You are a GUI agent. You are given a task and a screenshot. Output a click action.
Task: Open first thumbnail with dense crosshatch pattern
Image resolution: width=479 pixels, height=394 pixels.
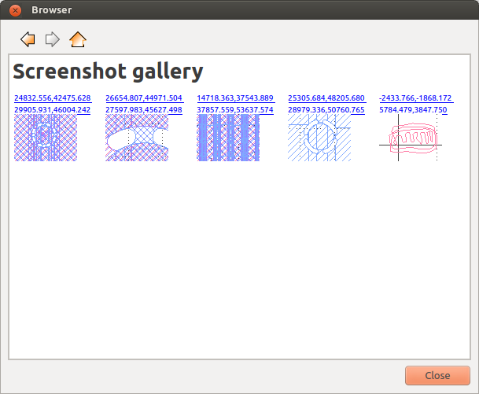(46, 138)
